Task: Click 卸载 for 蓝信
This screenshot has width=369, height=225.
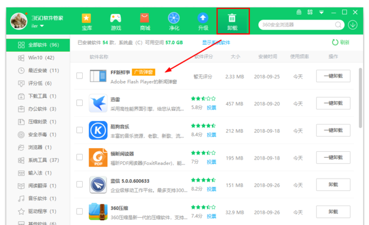Action: (x=333, y=185)
